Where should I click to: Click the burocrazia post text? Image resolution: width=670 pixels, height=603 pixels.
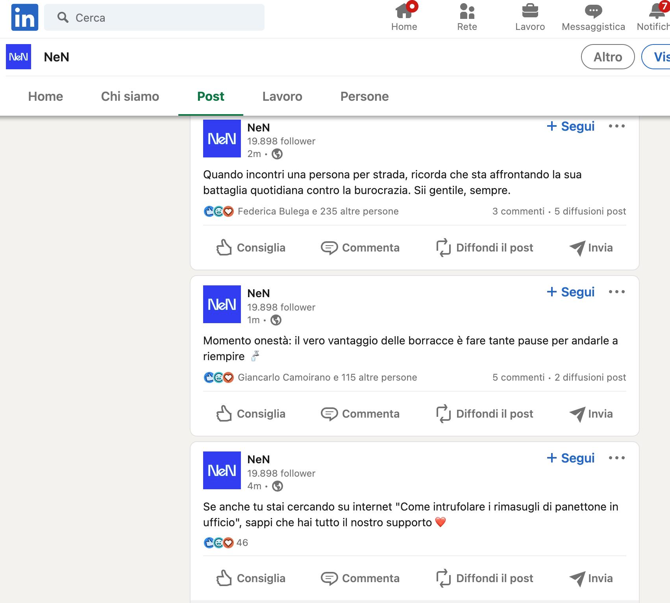click(392, 182)
